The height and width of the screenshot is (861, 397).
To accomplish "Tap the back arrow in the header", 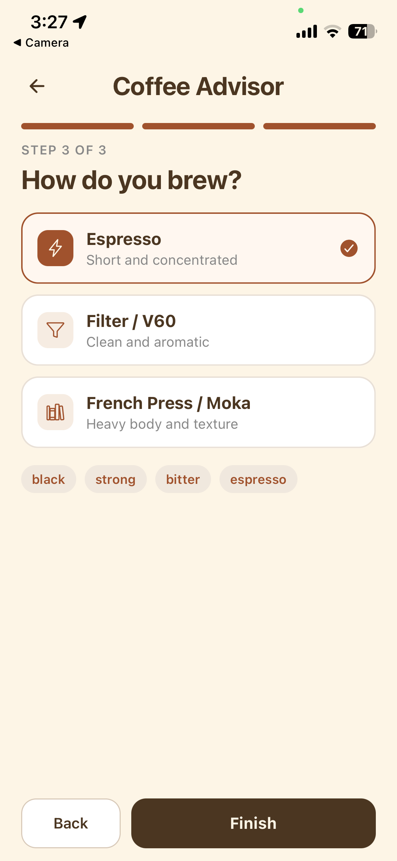I will pyautogui.click(x=37, y=86).
